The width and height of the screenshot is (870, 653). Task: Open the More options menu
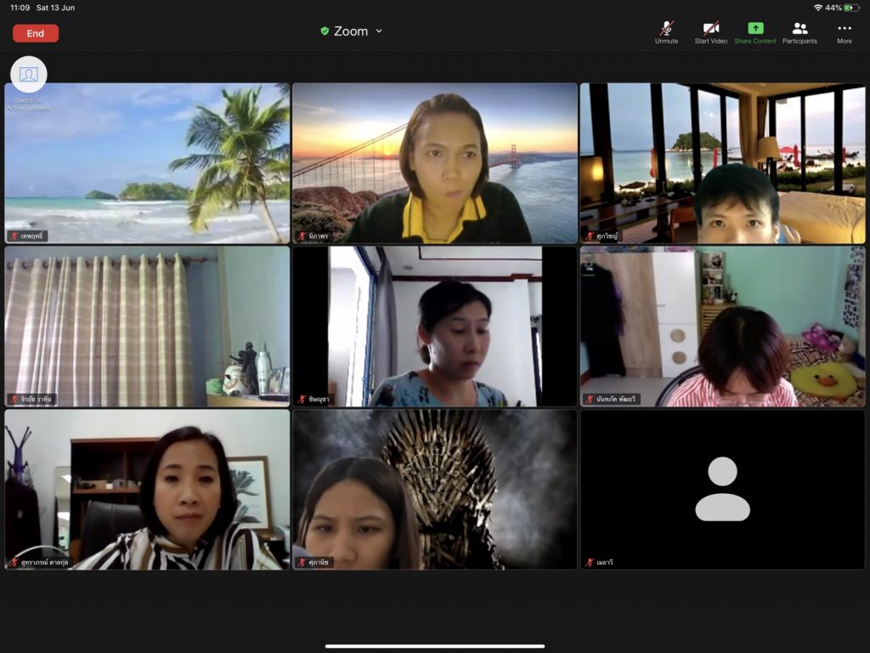point(845,33)
